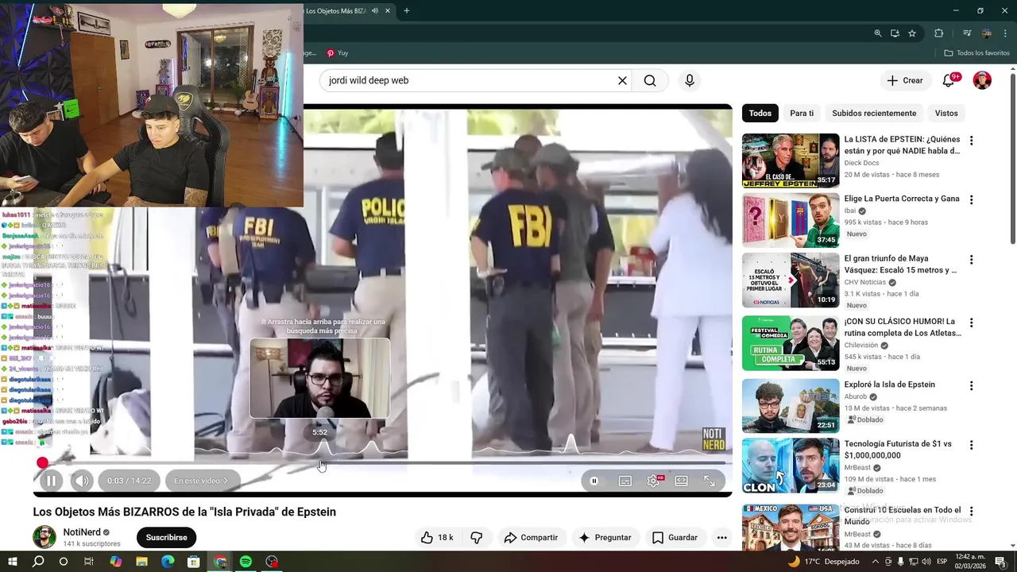Screen dimensions: 1017x572
Task: Open options menu for 'La LISTA de EPSTEIN'
Action: pyautogui.click(x=971, y=141)
